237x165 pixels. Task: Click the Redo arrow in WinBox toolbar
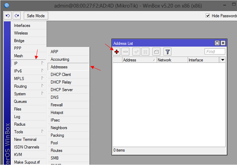pyautogui.click(x=17, y=16)
